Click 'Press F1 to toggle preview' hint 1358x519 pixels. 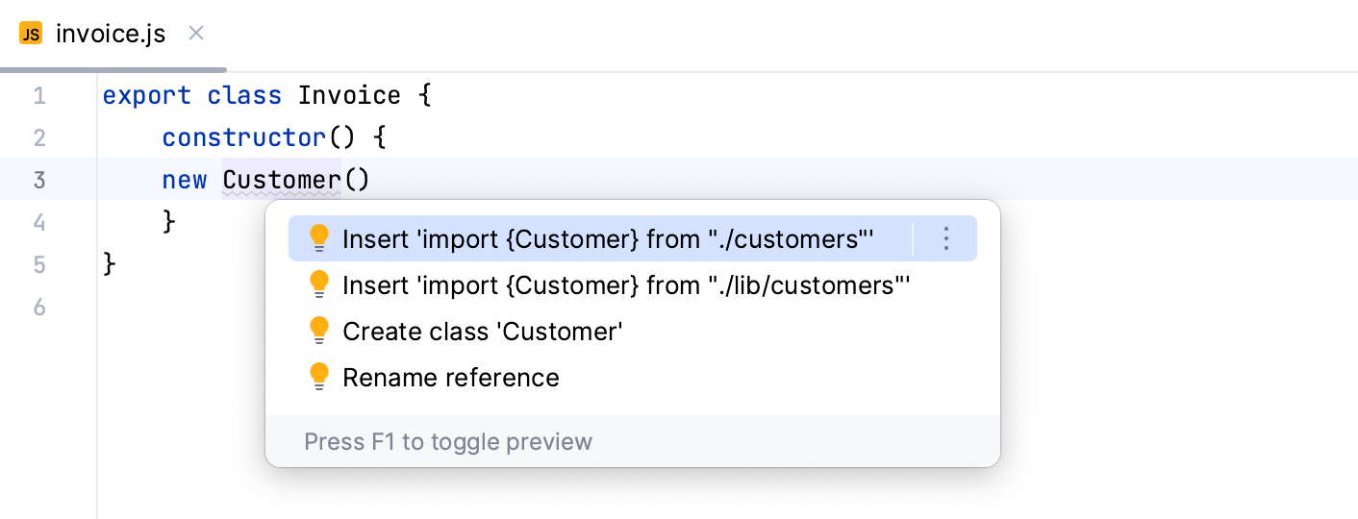click(x=448, y=442)
